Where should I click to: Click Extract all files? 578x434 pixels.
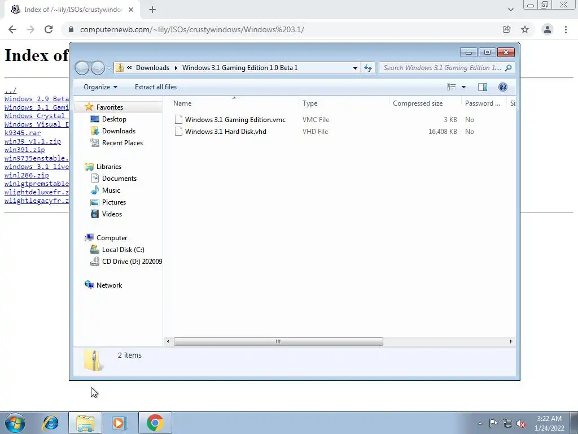(x=156, y=86)
